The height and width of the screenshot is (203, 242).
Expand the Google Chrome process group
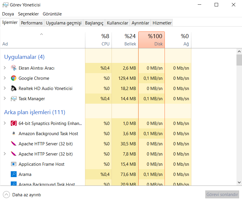click(5, 78)
